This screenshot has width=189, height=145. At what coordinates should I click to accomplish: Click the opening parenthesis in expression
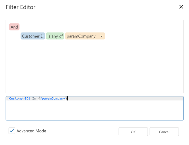39,99
